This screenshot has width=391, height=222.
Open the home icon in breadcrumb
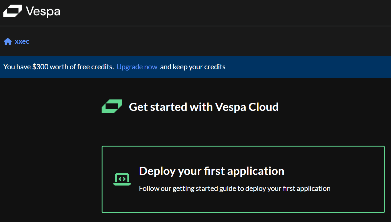8,42
